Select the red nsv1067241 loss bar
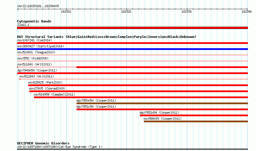256x151 pixels. 132,43
